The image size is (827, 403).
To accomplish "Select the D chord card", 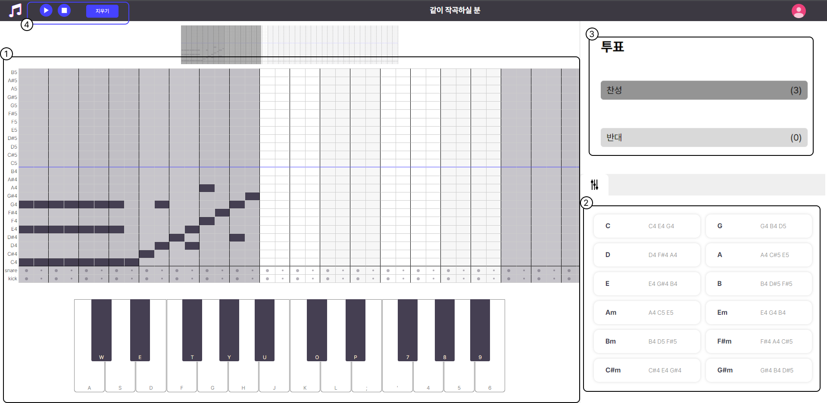I will [647, 255].
